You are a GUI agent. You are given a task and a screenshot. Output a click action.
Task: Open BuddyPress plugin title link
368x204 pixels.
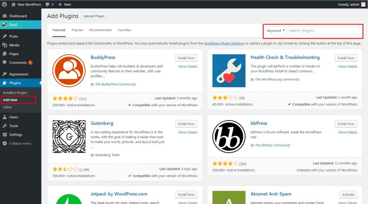(103, 57)
